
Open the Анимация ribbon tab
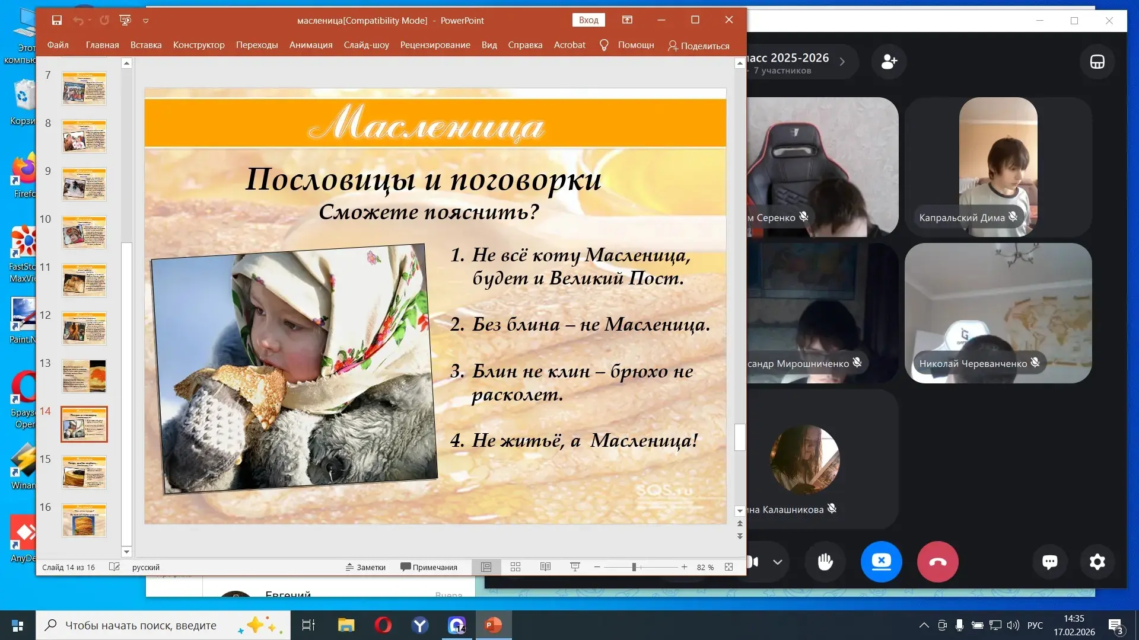tap(310, 45)
